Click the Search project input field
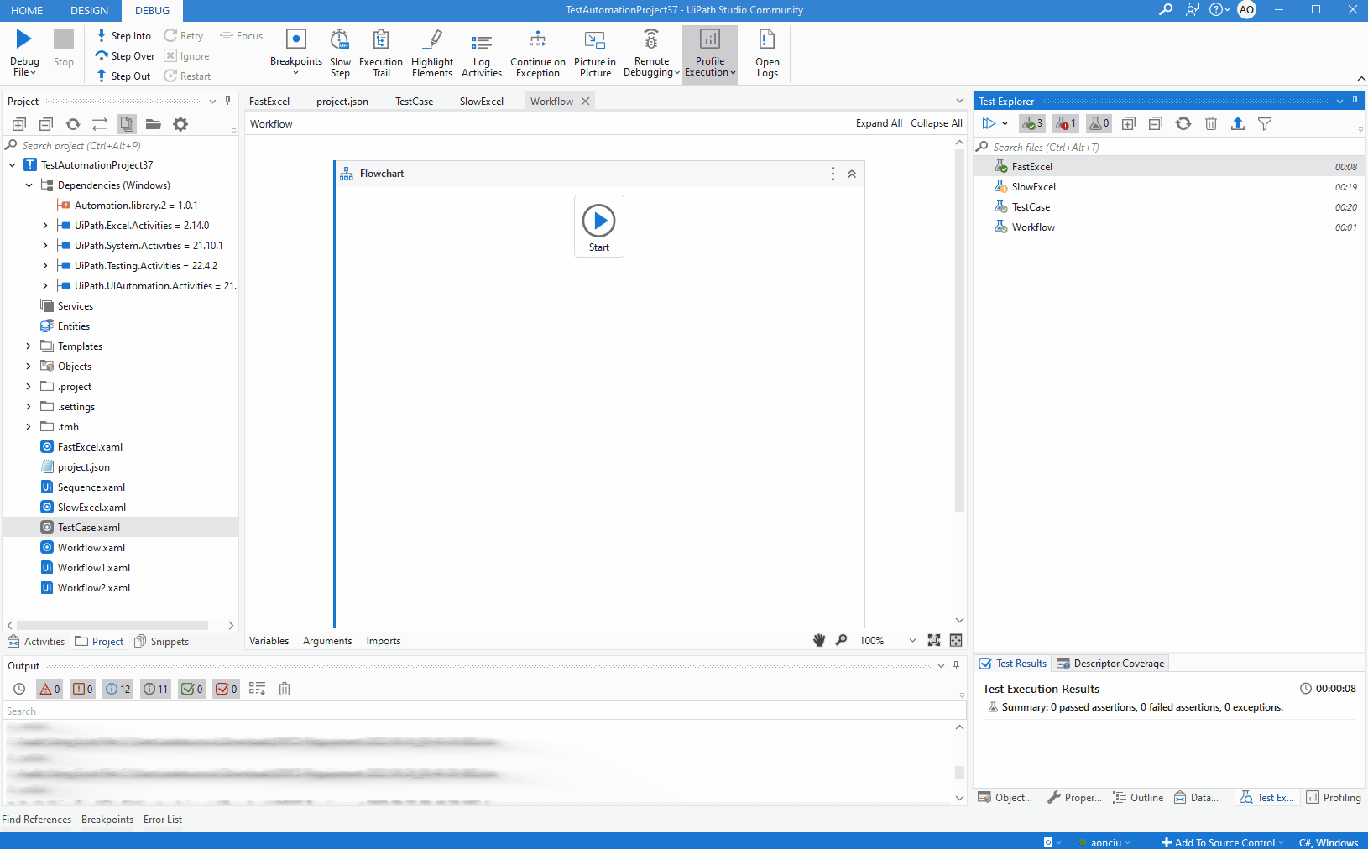1368x849 pixels. coord(120,146)
